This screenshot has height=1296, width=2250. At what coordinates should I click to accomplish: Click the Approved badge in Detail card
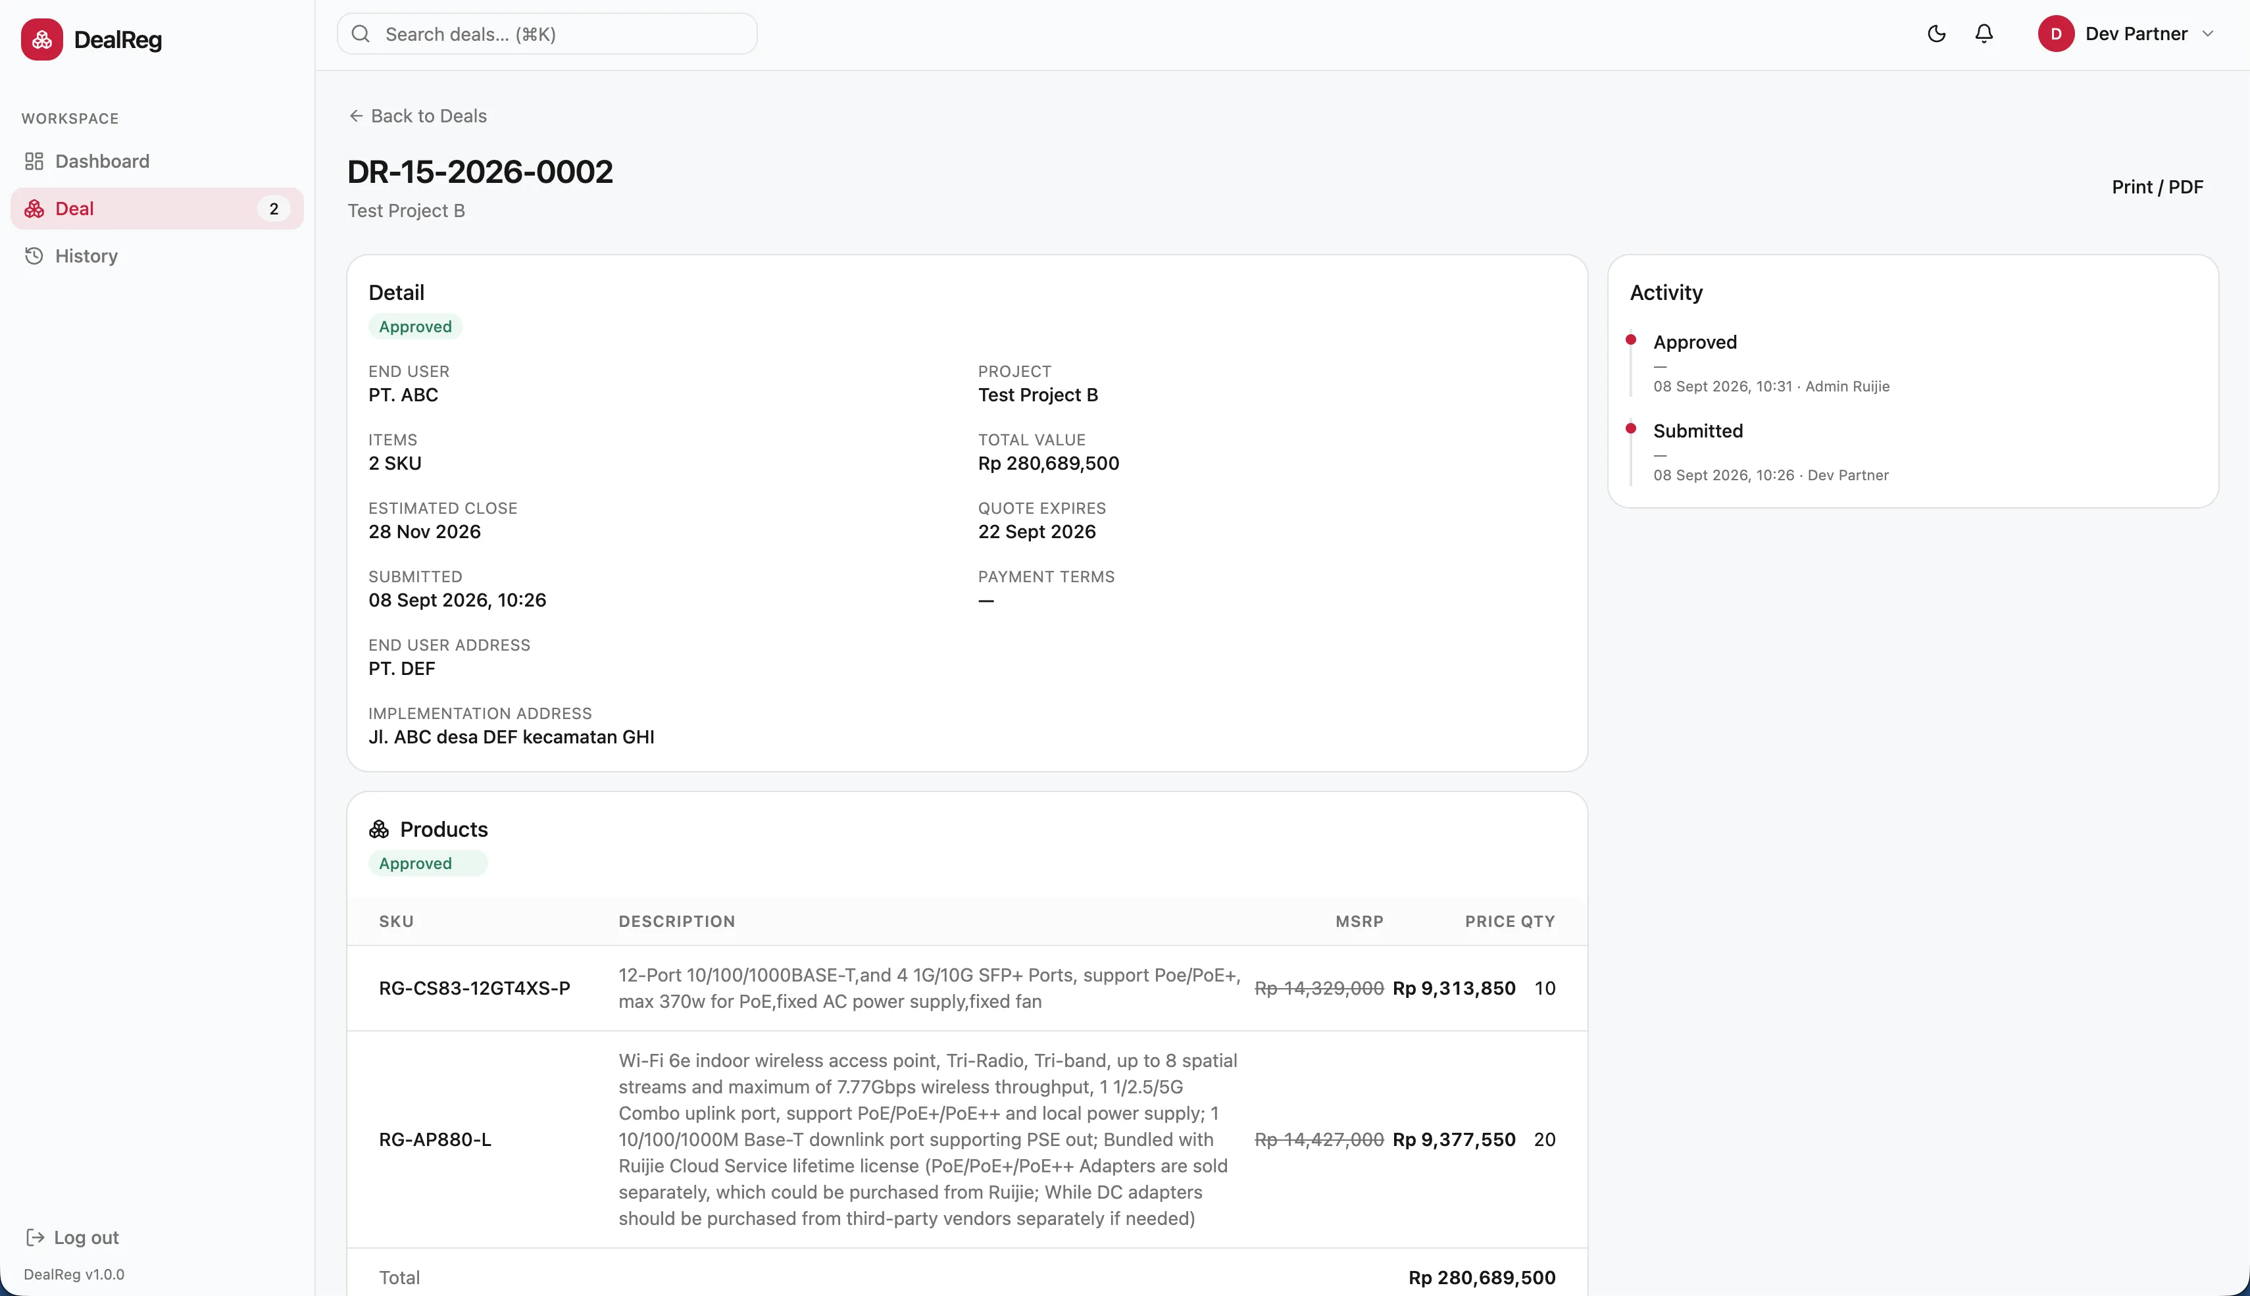coord(416,327)
